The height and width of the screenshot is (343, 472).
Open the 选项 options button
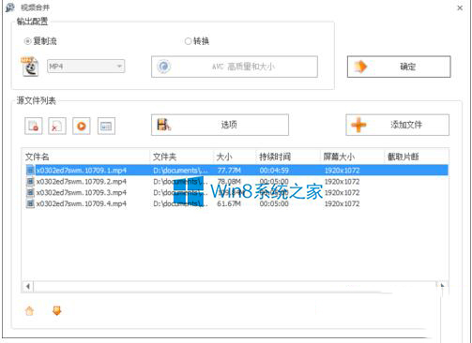pyautogui.click(x=220, y=125)
